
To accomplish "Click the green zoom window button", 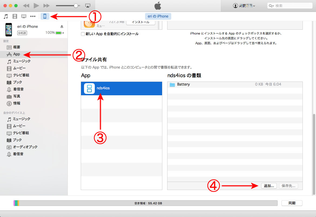I will point(16,6).
